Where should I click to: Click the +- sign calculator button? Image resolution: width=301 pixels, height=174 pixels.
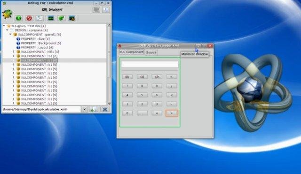click(x=172, y=77)
